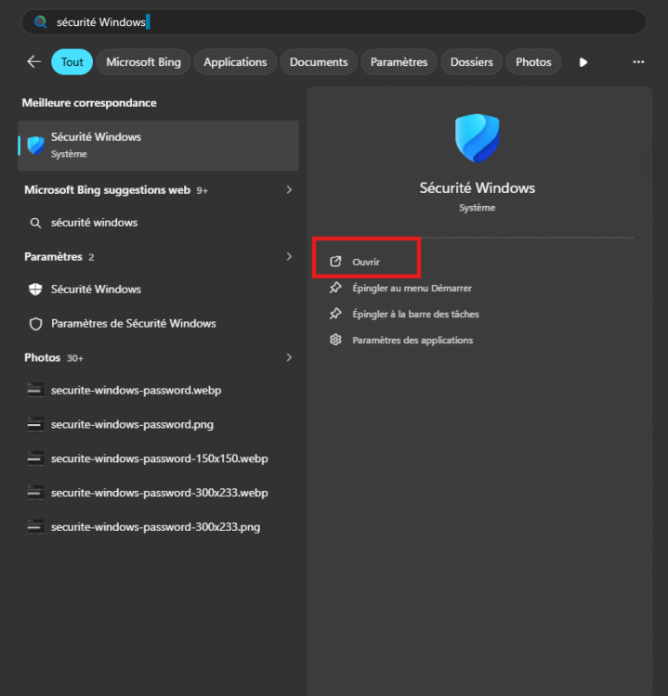Click the back arrow icon

point(33,61)
